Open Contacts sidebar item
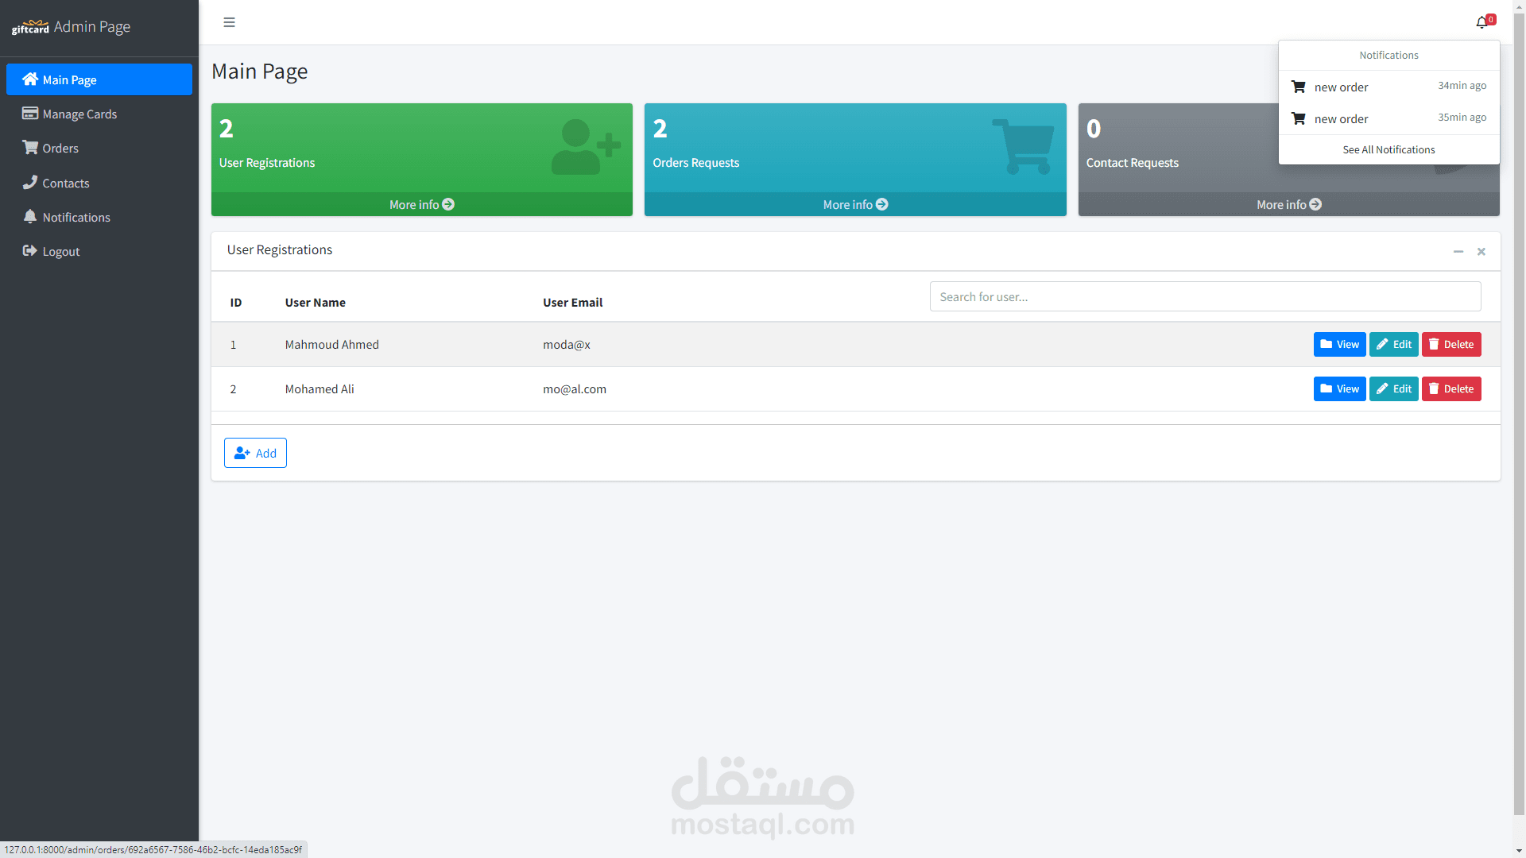The width and height of the screenshot is (1526, 858). (65, 183)
